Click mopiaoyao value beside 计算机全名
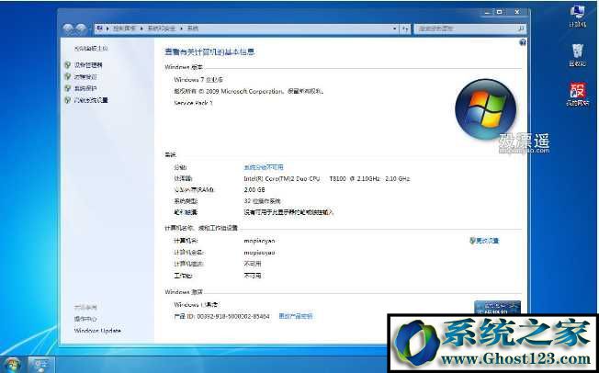599x373 pixels. coord(259,253)
